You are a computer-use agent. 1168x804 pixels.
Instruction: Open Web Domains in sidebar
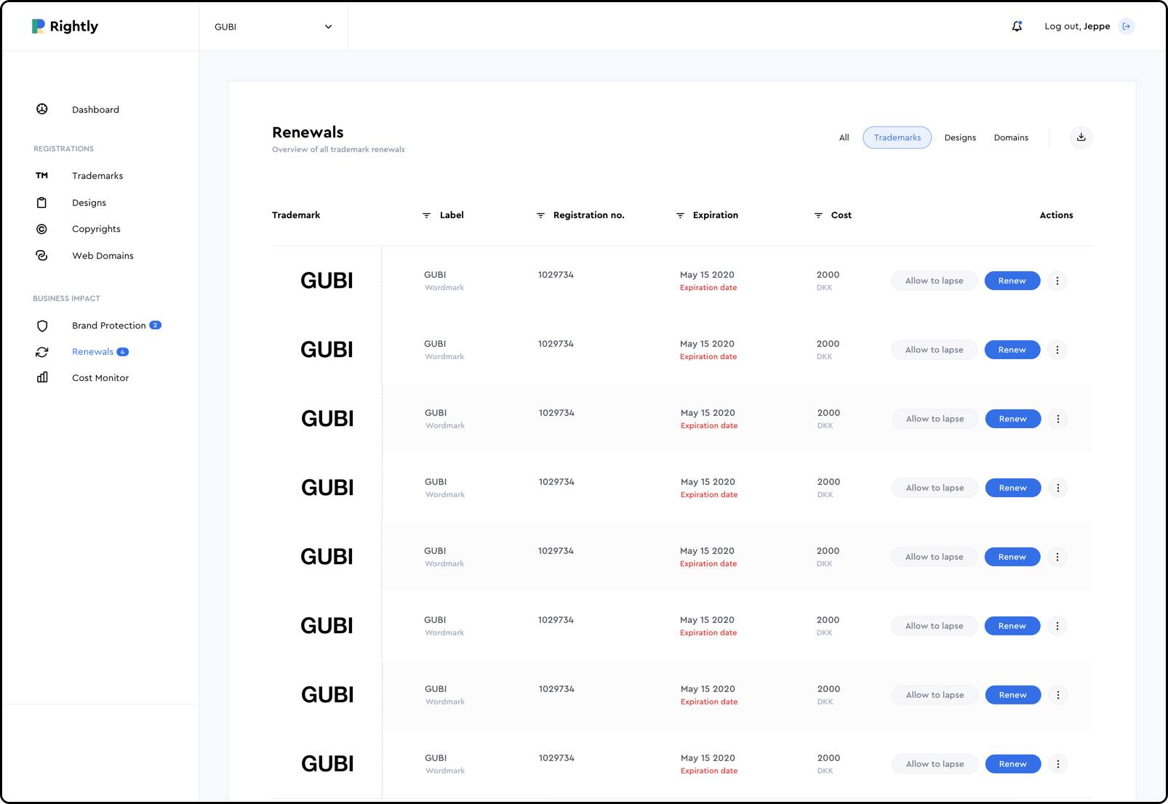click(x=103, y=256)
